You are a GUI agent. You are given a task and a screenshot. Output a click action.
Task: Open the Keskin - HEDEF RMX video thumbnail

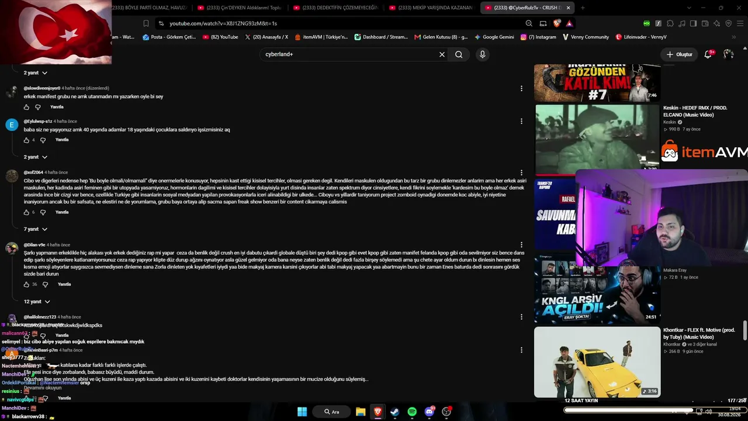click(x=597, y=140)
